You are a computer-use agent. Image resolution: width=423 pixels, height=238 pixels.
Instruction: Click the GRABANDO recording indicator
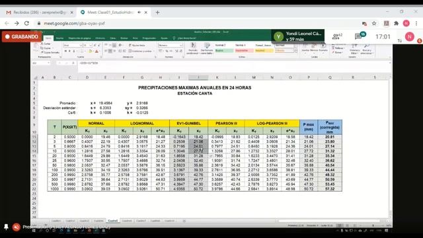[x=22, y=36]
